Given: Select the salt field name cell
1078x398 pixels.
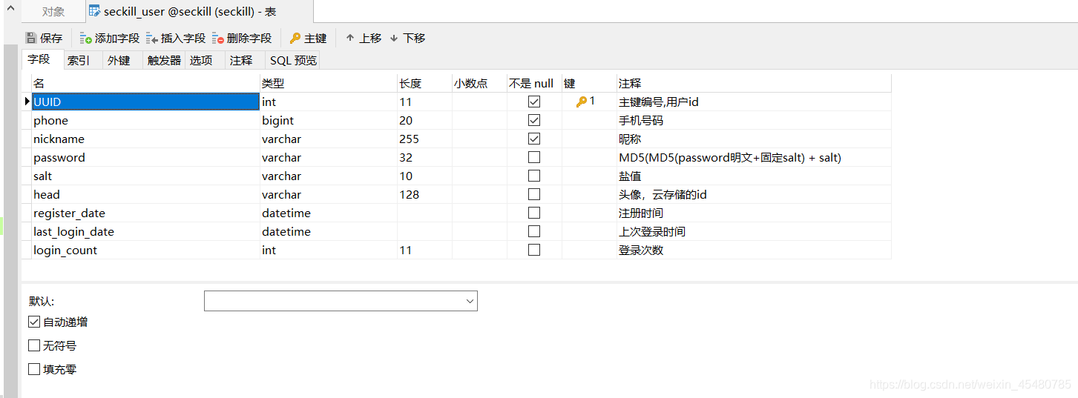Looking at the screenshot, I should [145, 176].
